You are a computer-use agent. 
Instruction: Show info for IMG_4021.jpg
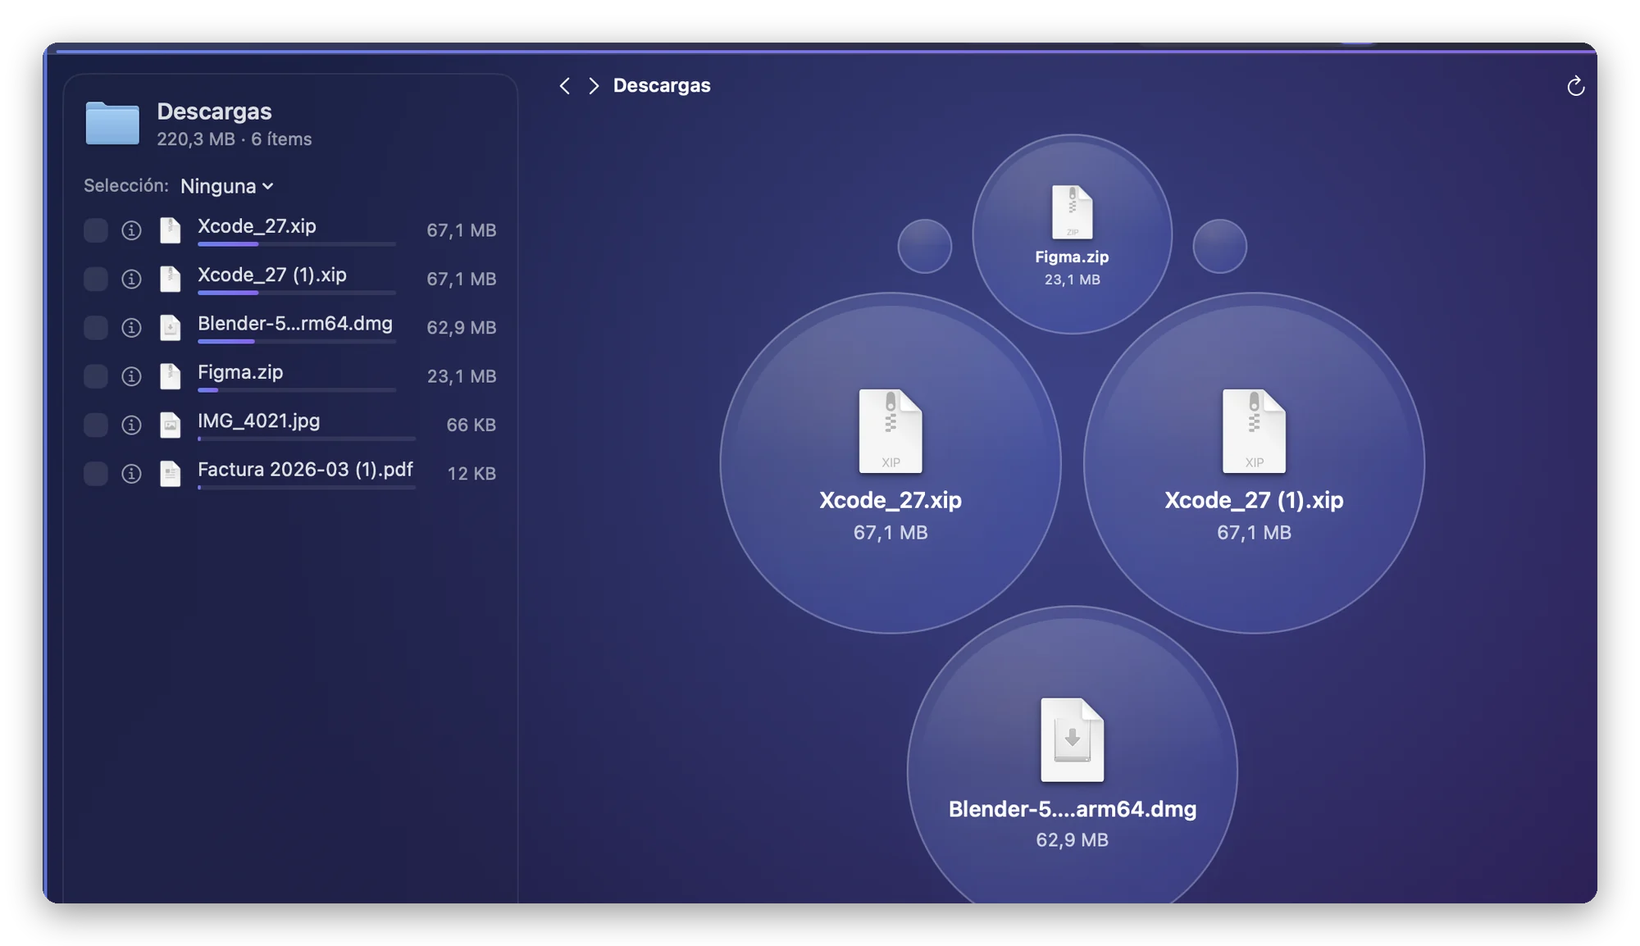point(131,425)
